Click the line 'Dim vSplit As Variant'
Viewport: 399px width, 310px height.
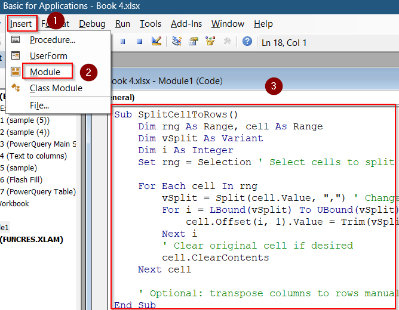pos(201,138)
